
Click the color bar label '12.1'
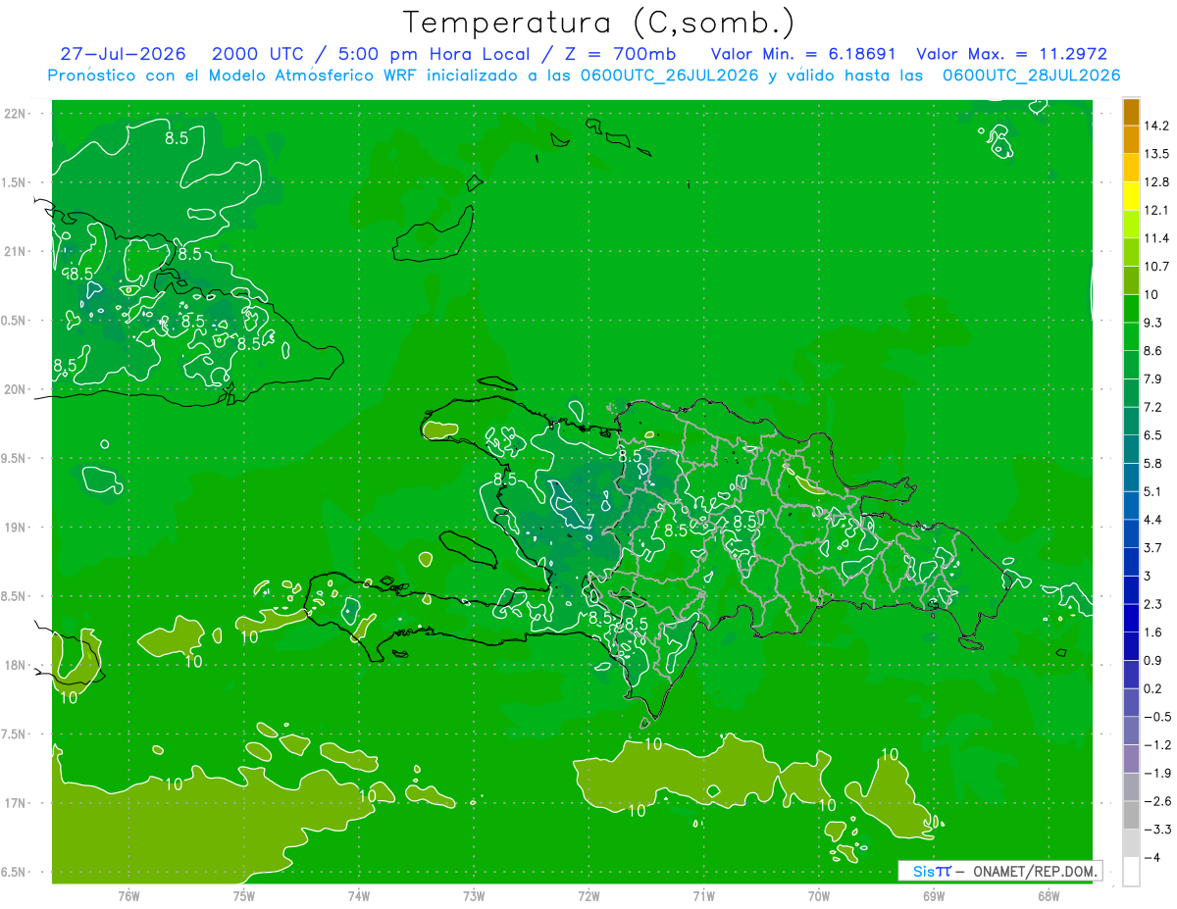pos(1157,210)
